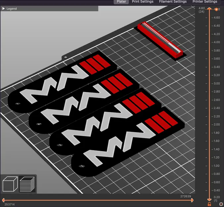Click the 1.00 height label on ruler
The width and height of the screenshot is (224, 207).
pyautogui.click(x=216, y=166)
